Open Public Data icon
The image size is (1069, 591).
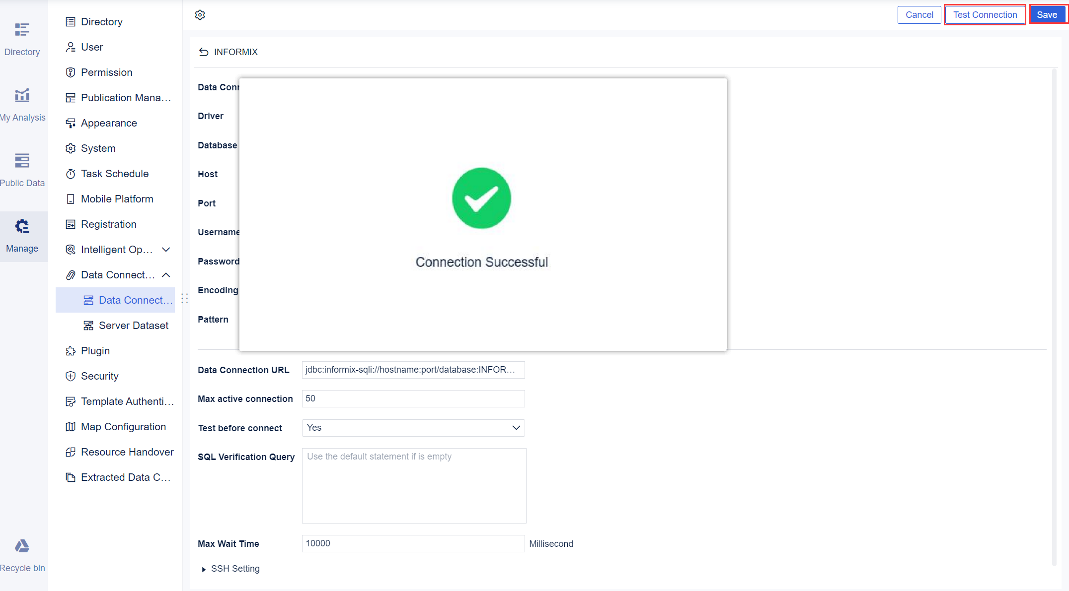(x=22, y=160)
